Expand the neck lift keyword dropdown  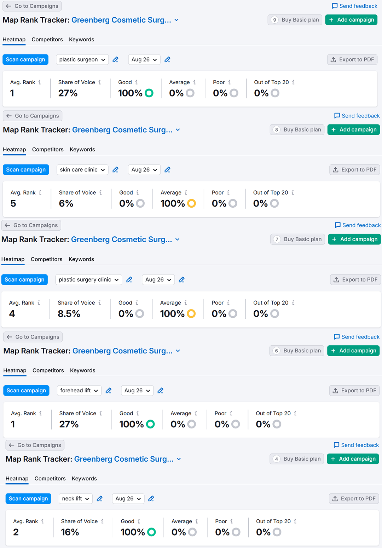tap(75, 499)
